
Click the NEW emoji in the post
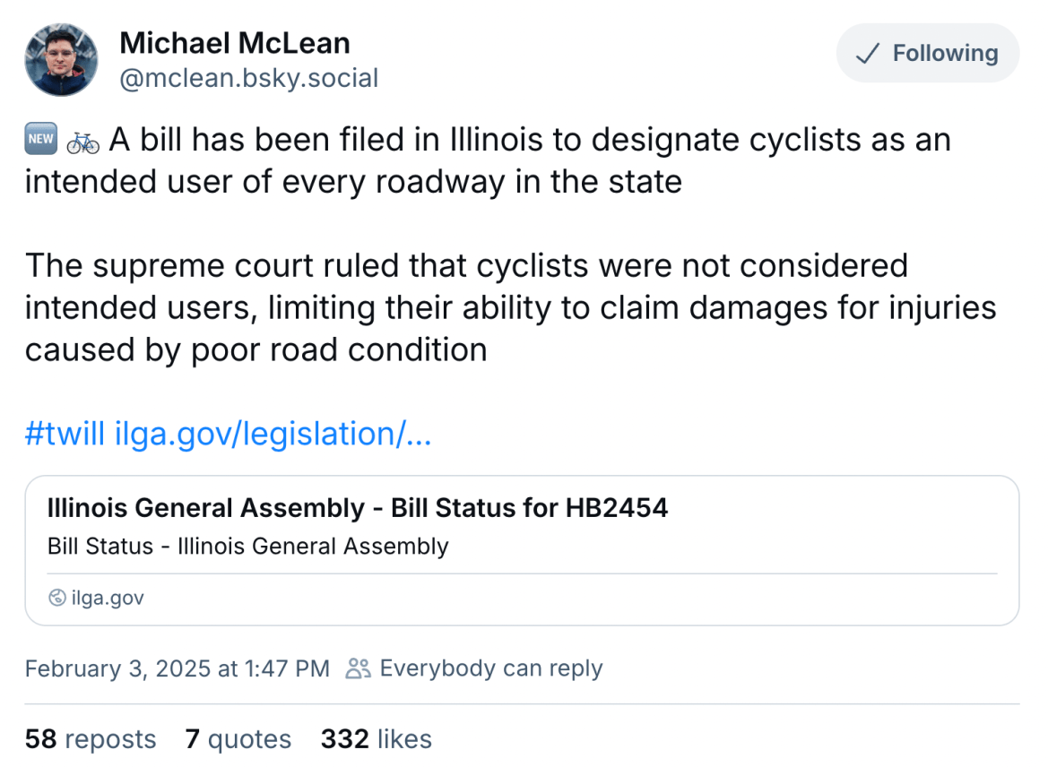pyautogui.click(x=40, y=138)
